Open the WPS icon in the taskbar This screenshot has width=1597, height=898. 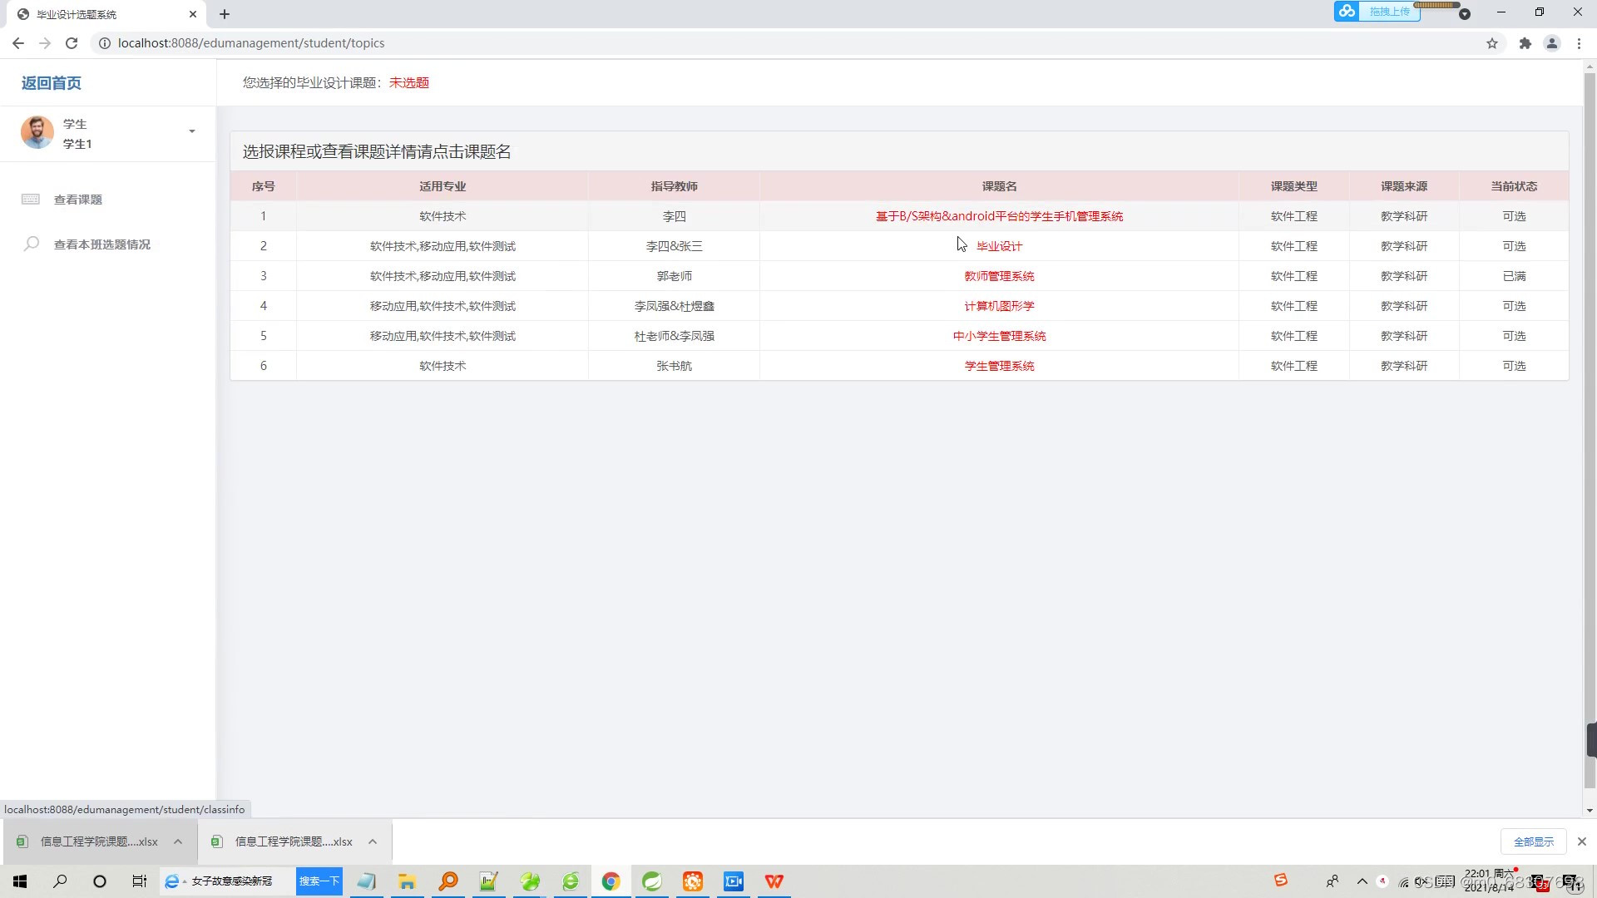774,881
